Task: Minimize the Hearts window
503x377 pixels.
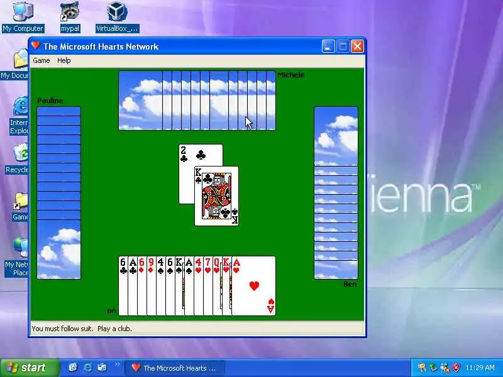Action: click(x=328, y=46)
